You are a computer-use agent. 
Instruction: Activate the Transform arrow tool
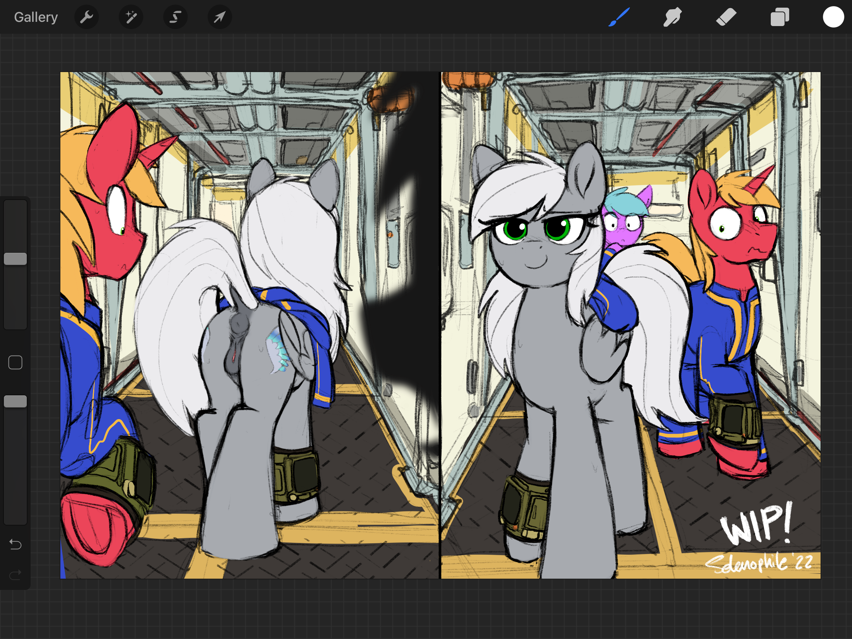(220, 17)
